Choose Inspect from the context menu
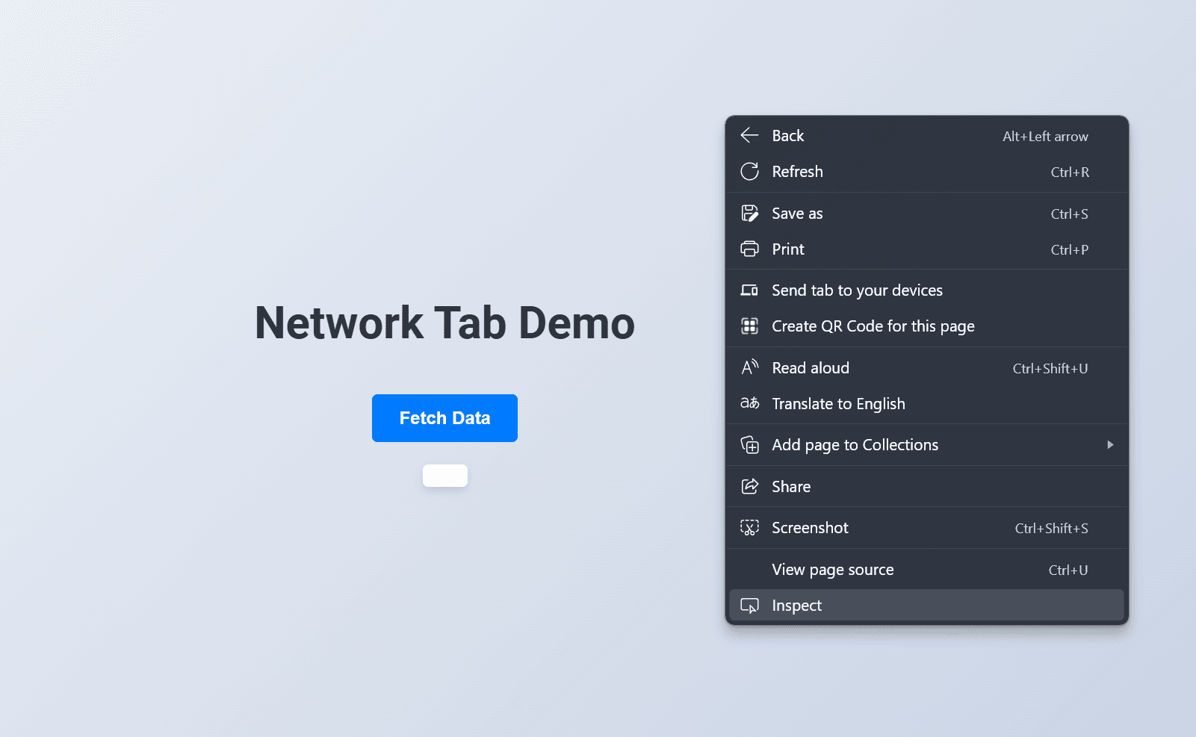 pyautogui.click(x=796, y=605)
